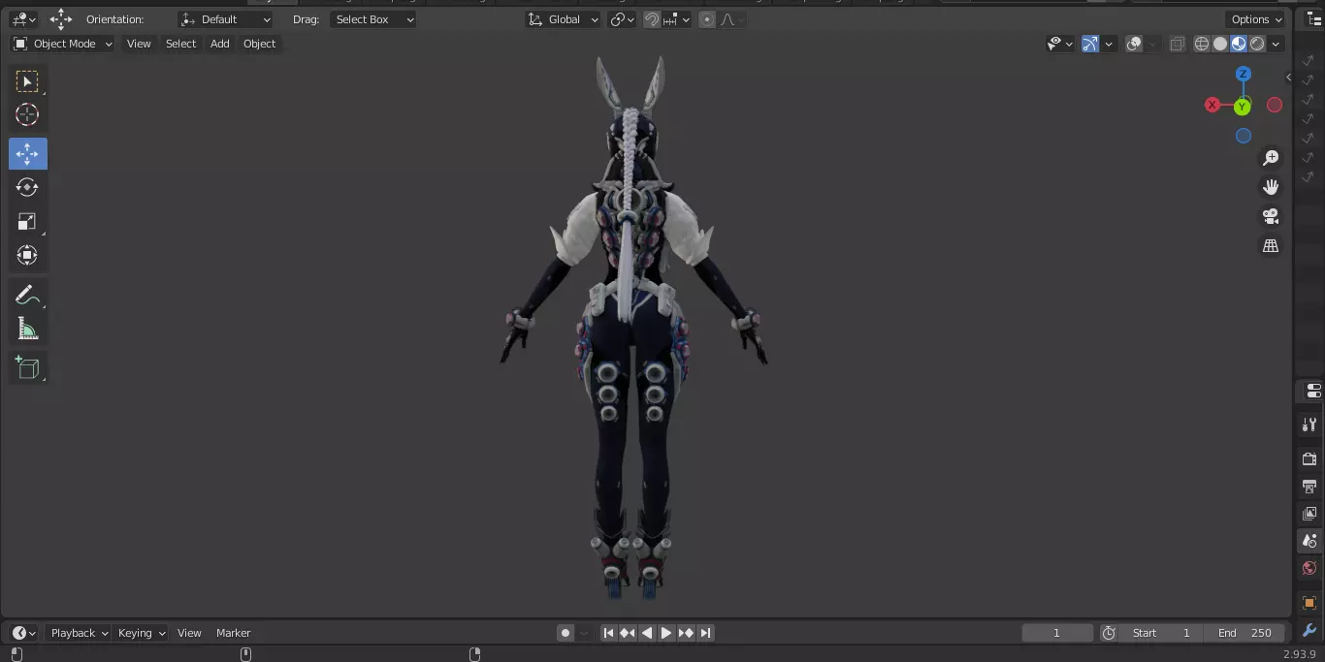Screen dimensions: 1325x662
Task: Click the X axis on navigation gizmo
Action: [1212, 105]
